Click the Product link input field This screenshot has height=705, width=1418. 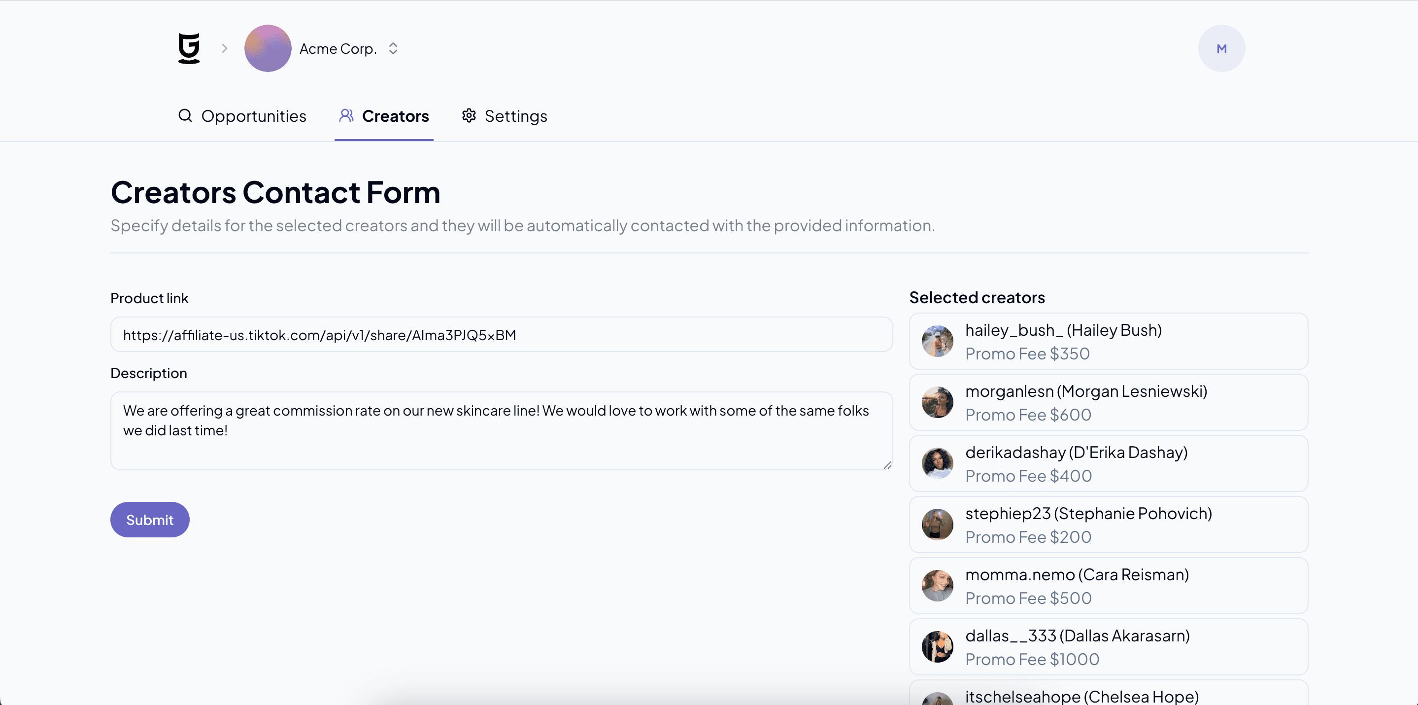coord(502,334)
